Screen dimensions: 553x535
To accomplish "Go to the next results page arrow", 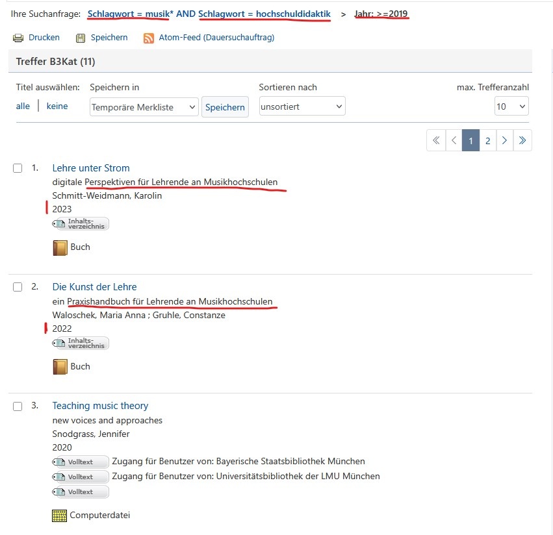I will 505,140.
